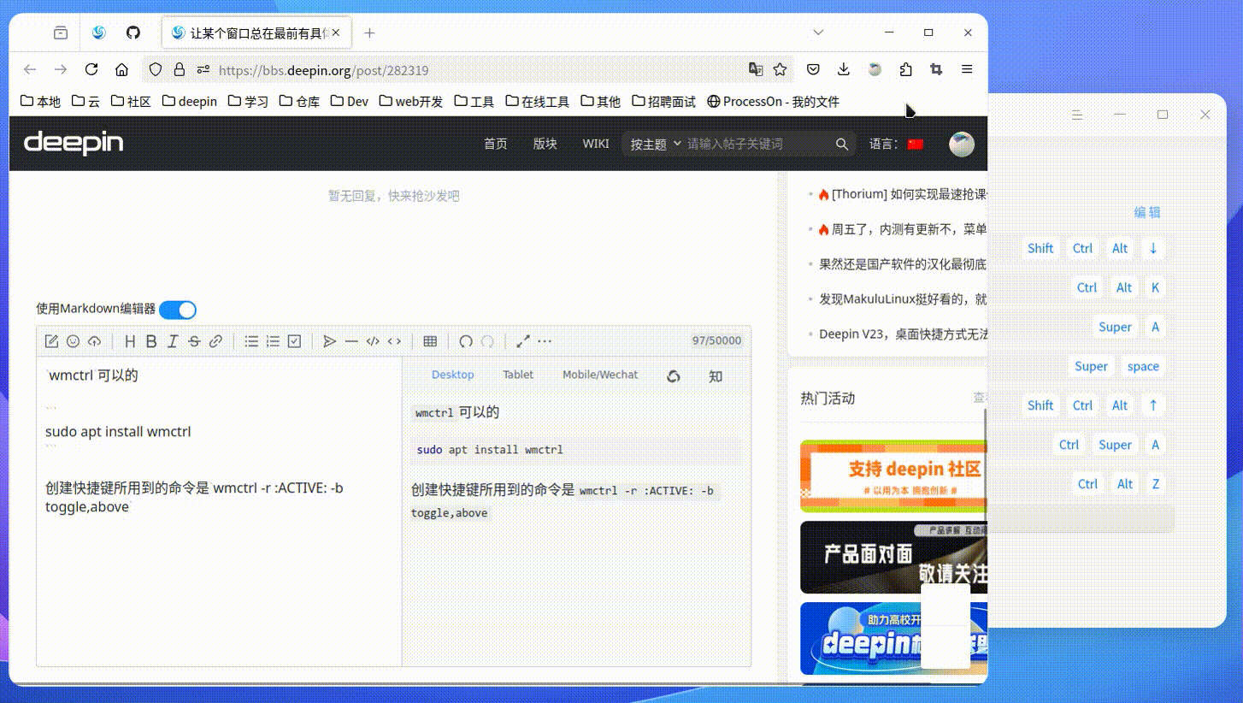Go to 首页 in the deepin header
1243x703 pixels.
[496, 144]
